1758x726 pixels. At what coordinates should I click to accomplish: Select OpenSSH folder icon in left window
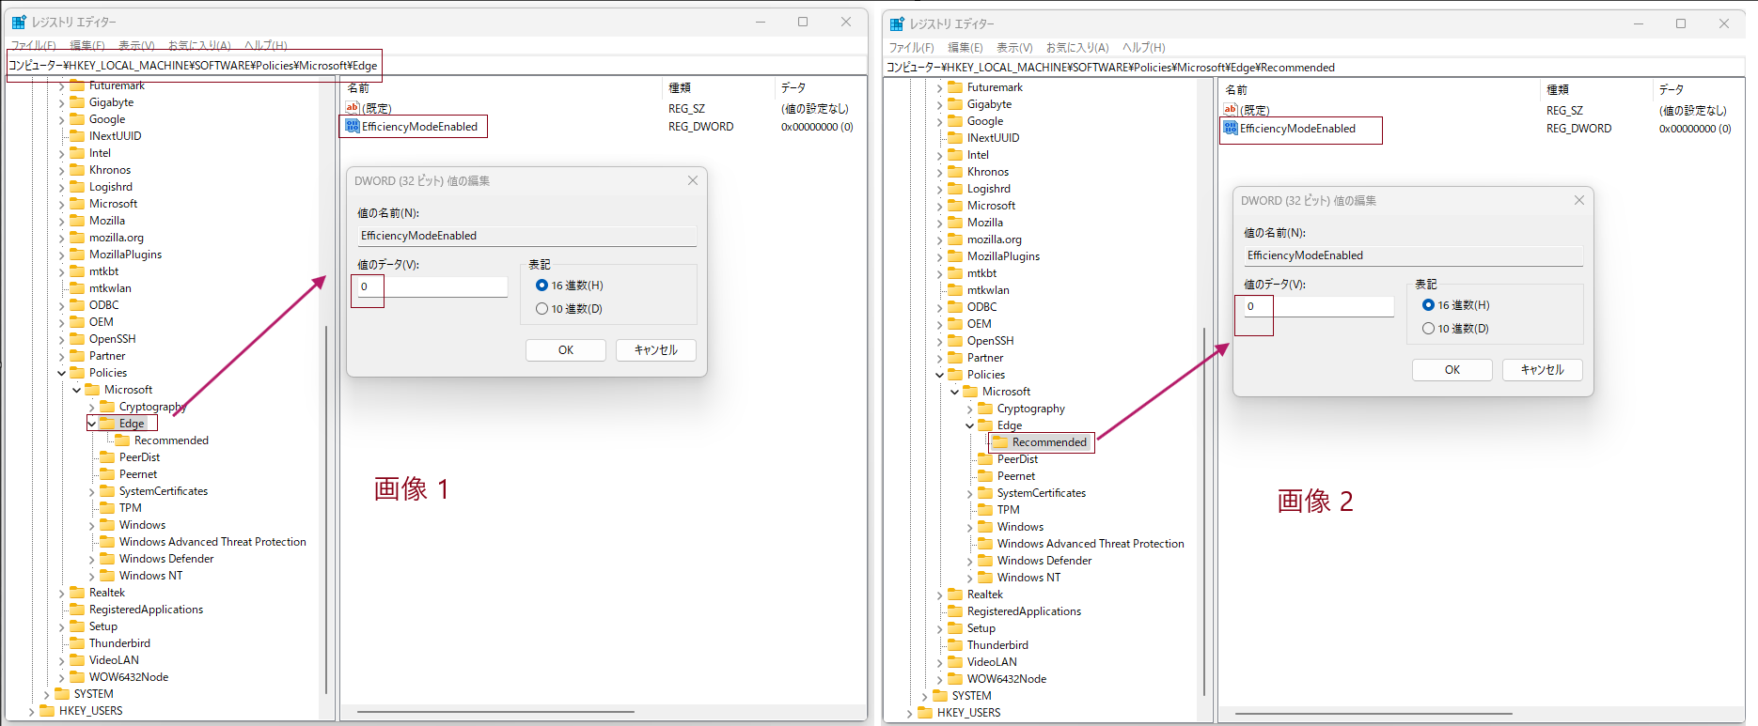[x=77, y=339]
